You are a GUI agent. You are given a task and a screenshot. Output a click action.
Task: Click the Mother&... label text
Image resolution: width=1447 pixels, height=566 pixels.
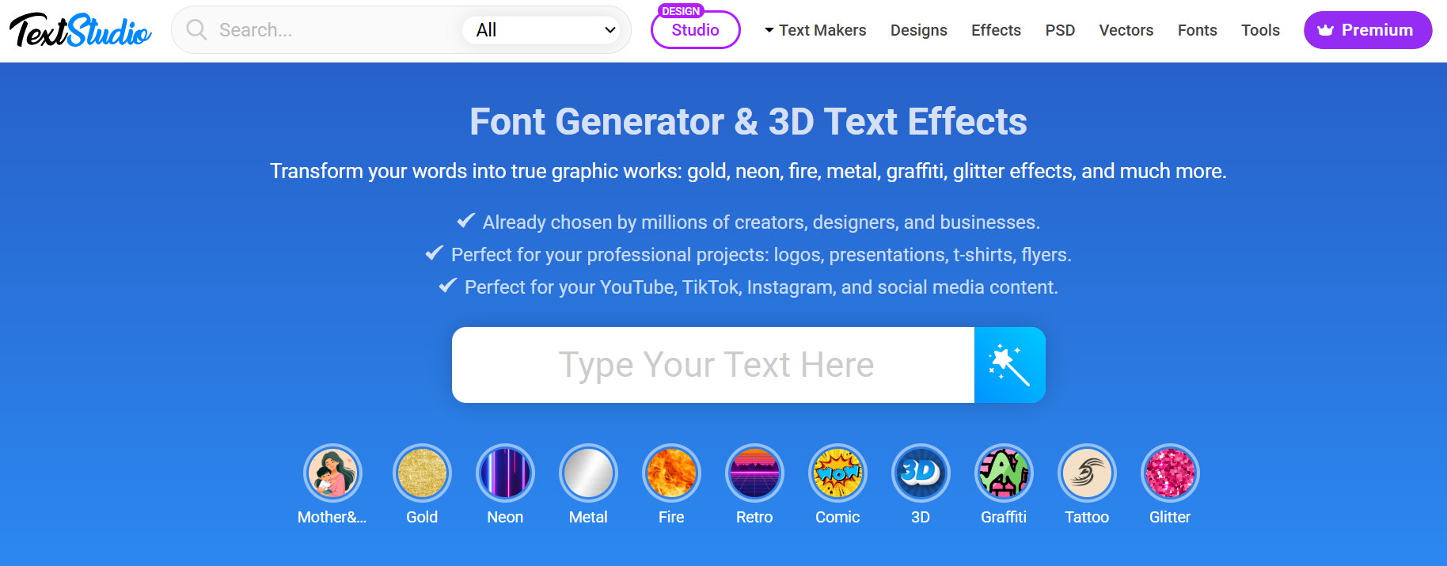tap(332, 517)
